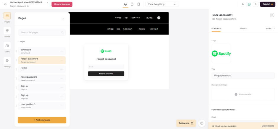Open options menu for Home page
Screen dimensions: 278x129
61,69
